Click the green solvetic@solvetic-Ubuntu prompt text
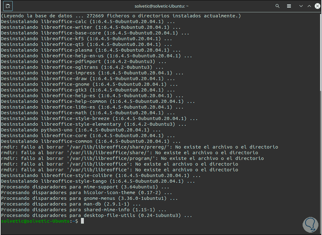This screenshot has height=235, width=322. (x=35, y=221)
